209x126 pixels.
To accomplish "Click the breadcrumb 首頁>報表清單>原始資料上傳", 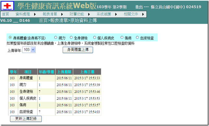I will tap(68, 20).
